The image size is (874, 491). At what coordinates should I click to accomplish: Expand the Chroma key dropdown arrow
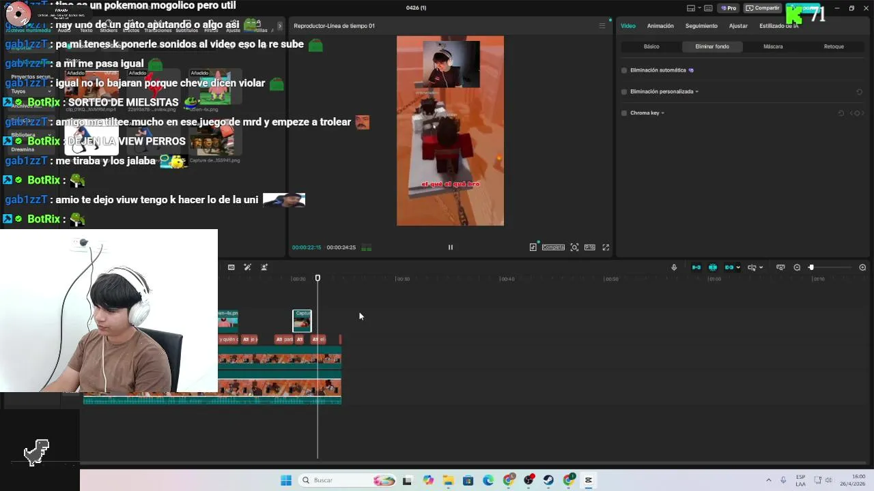click(x=662, y=113)
